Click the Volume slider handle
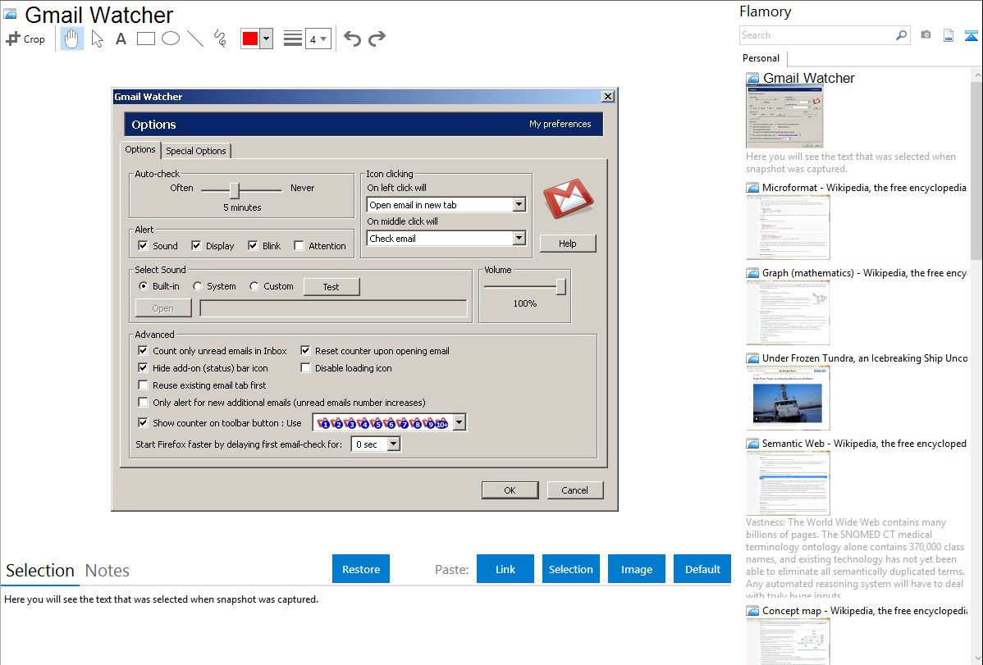 [x=560, y=287]
